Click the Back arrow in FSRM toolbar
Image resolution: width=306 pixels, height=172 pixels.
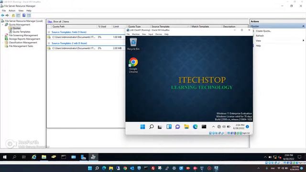[2, 15]
